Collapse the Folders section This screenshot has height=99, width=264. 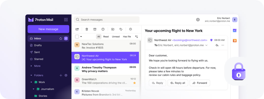[31, 75]
